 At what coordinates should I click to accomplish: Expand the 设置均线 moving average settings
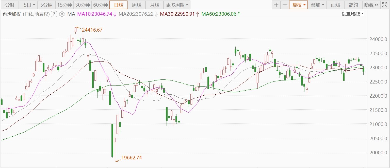coord(352,14)
